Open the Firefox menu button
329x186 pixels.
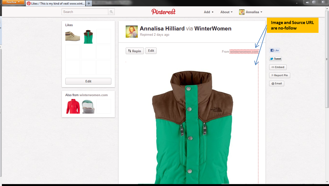pyautogui.click(x=13, y=2)
